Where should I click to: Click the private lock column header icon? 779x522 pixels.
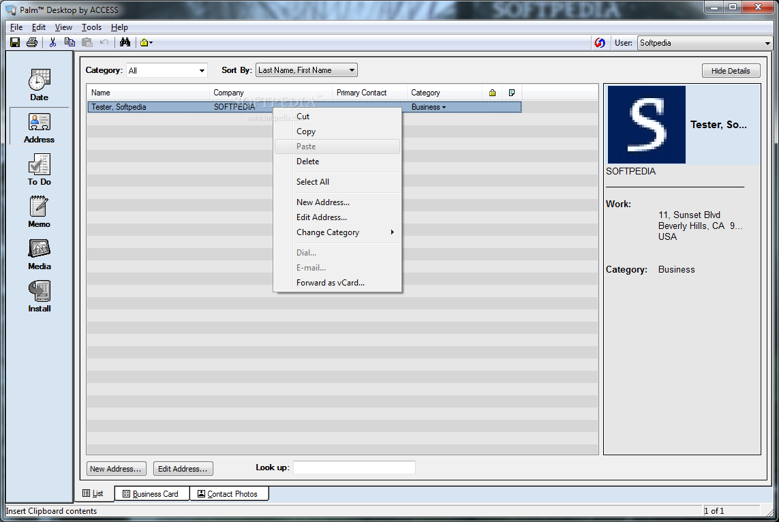coord(492,93)
